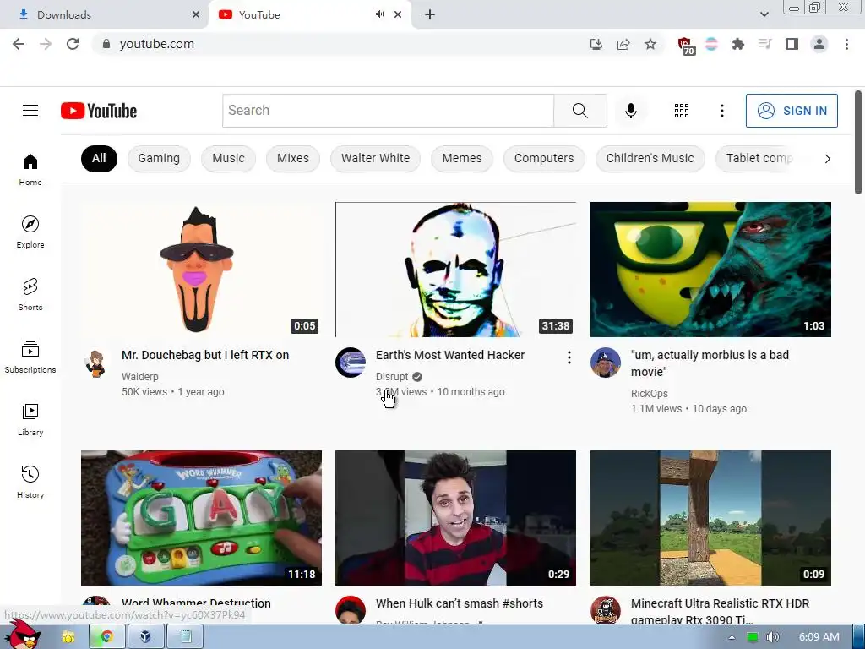Open the uBlock extension icon showing 70
This screenshot has width=865, height=649.
point(686,46)
